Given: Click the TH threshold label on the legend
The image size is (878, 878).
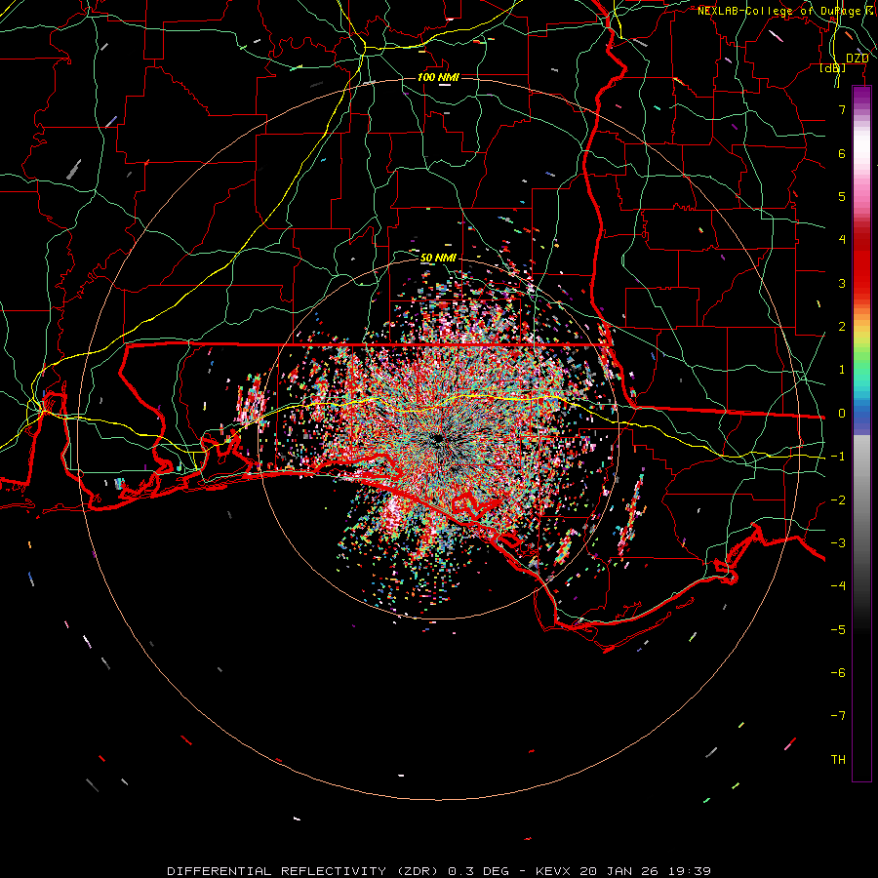Looking at the screenshot, I should [838, 760].
